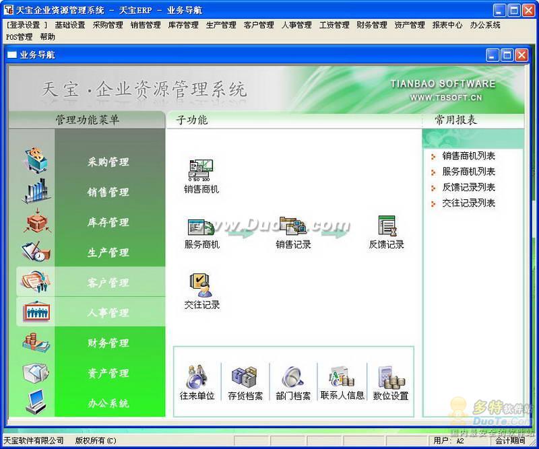
Task: Click the 会计期间 status bar entry
Action: 510,440
